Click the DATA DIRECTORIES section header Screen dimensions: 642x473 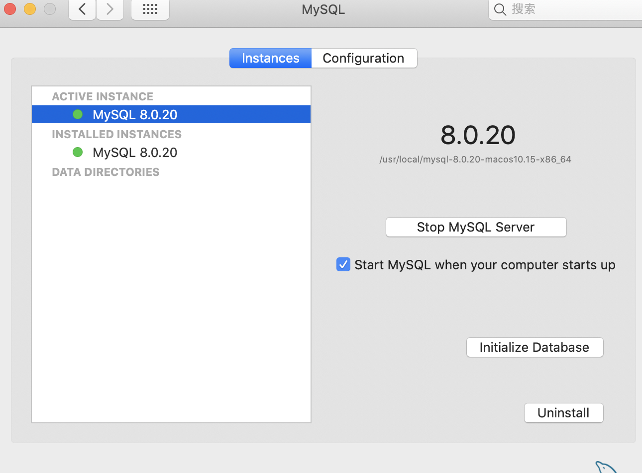click(106, 172)
